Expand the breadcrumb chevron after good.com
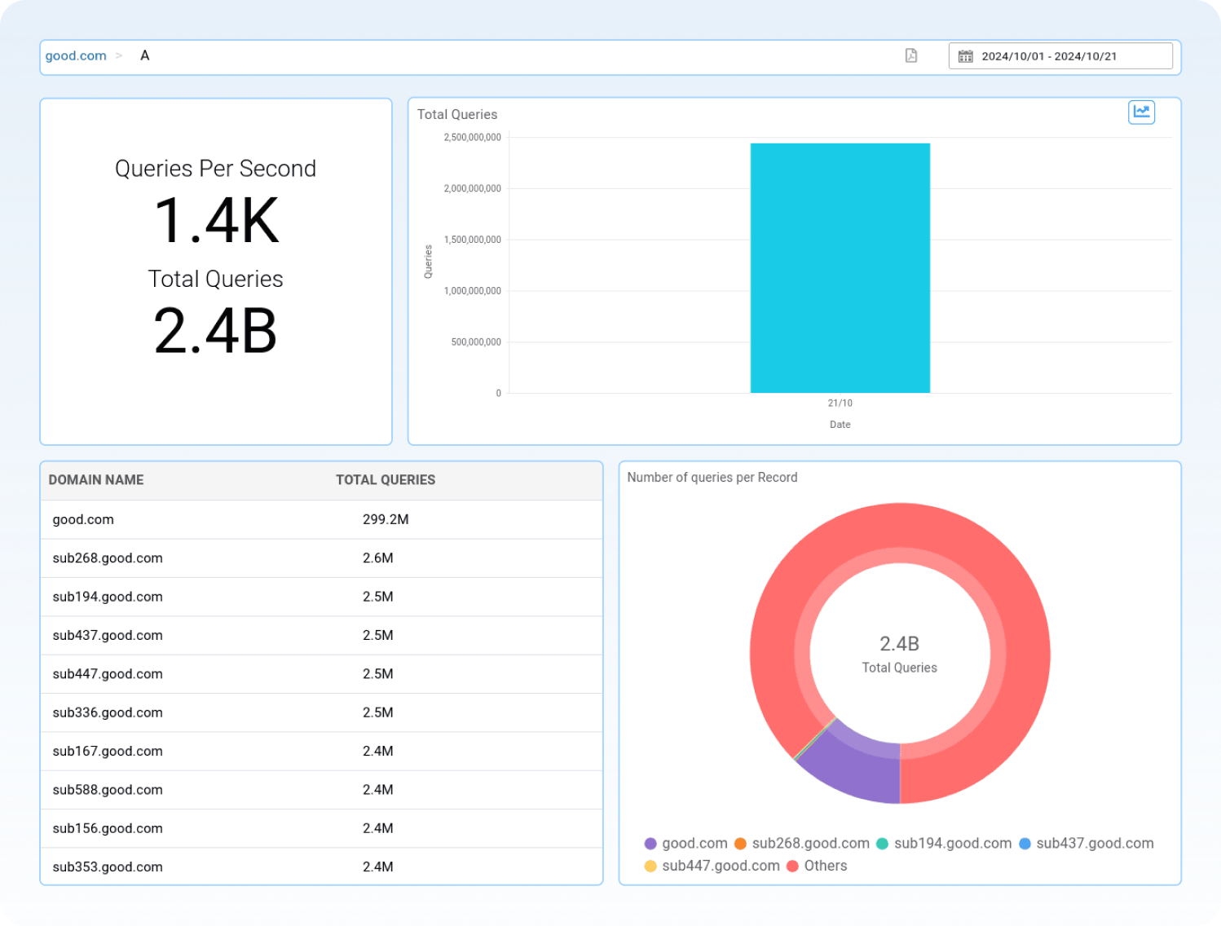 (120, 55)
